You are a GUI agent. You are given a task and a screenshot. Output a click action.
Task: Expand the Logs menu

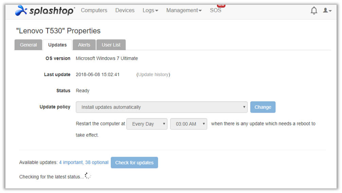pyautogui.click(x=150, y=10)
